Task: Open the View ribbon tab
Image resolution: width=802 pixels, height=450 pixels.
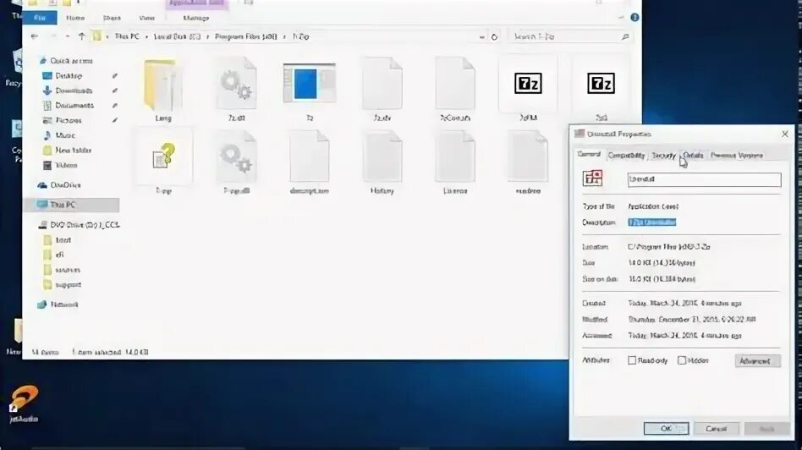Action: click(147, 18)
